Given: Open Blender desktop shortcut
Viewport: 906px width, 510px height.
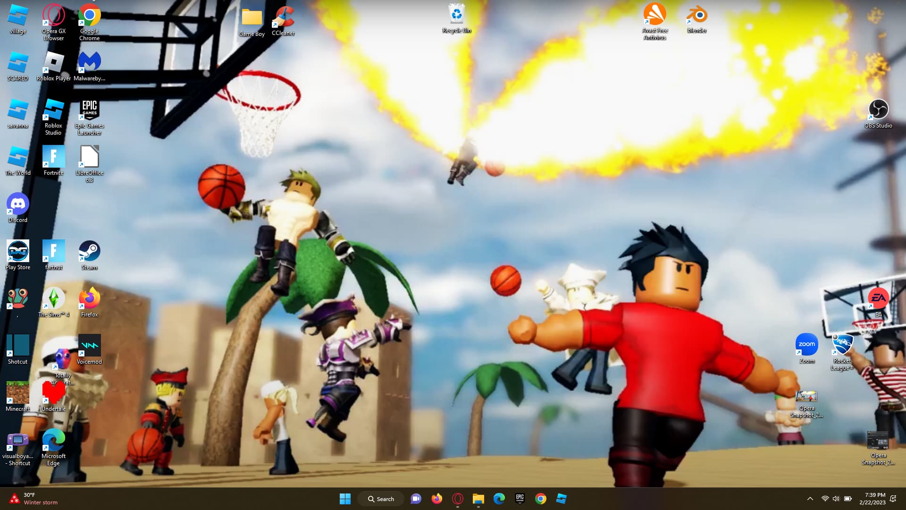Looking at the screenshot, I should point(697,19).
